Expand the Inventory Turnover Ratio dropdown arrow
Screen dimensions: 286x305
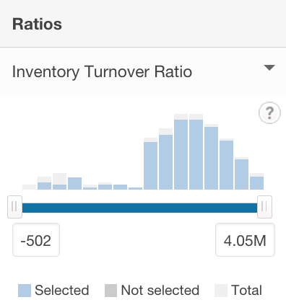click(269, 68)
